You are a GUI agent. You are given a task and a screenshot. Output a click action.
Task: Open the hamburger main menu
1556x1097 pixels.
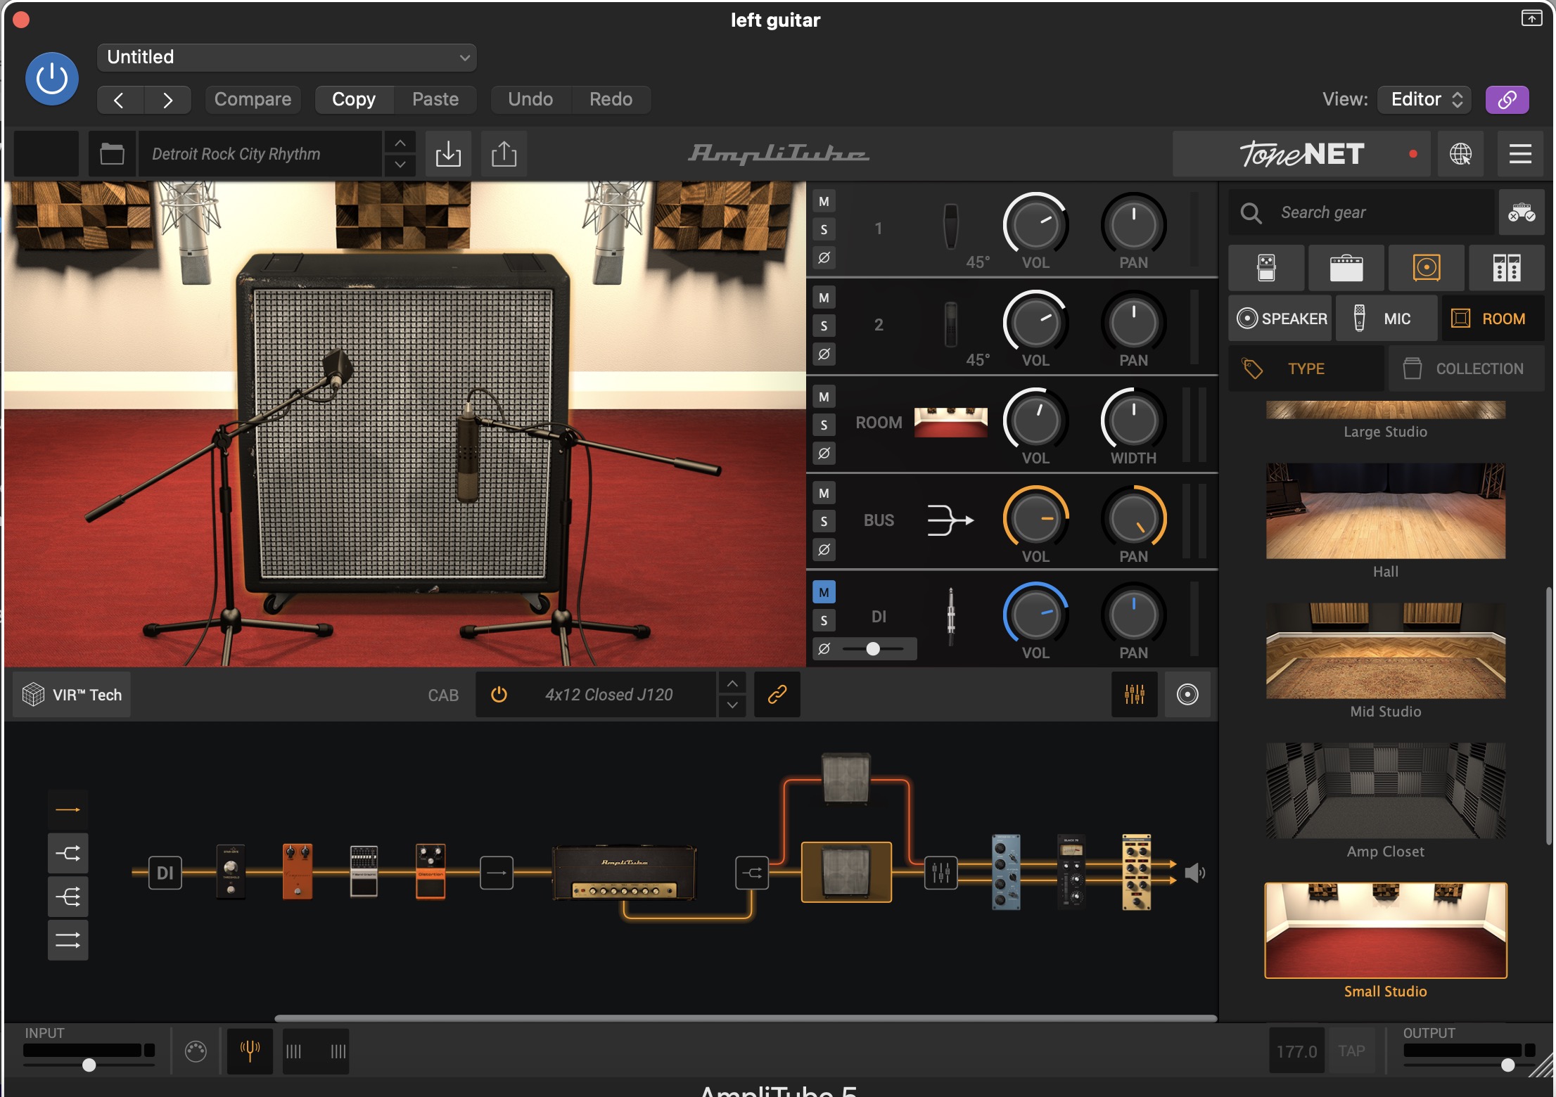tap(1520, 153)
